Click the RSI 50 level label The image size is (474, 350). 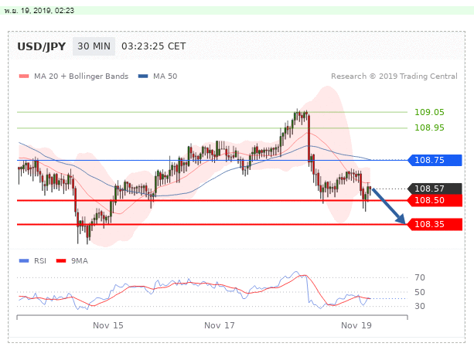(420, 292)
